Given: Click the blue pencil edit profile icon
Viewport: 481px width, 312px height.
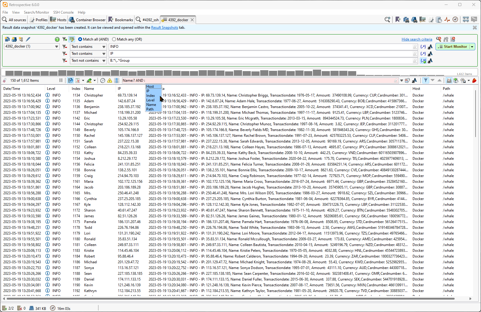Looking at the screenshot, I should pyautogui.click(x=28, y=39).
